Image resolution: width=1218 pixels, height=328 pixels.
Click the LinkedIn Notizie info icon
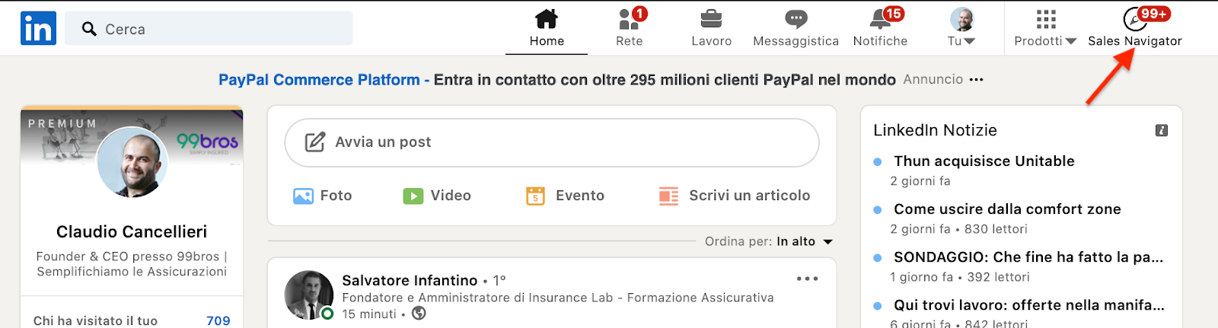pyautogui.click(x=1161, y=131)
